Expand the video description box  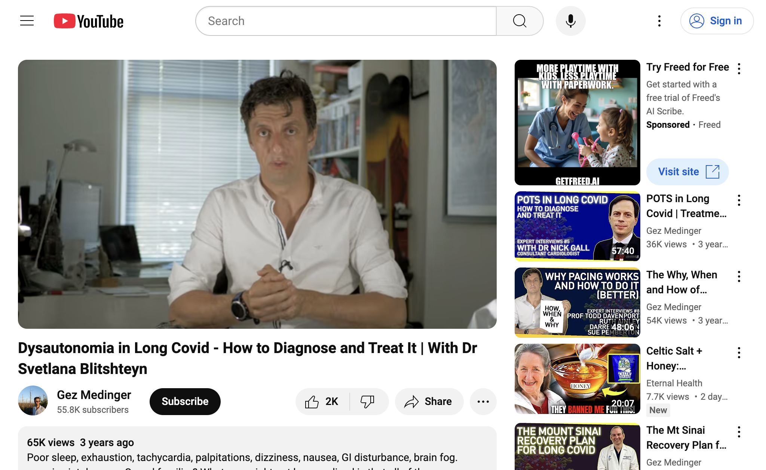(x=257, y=448)
